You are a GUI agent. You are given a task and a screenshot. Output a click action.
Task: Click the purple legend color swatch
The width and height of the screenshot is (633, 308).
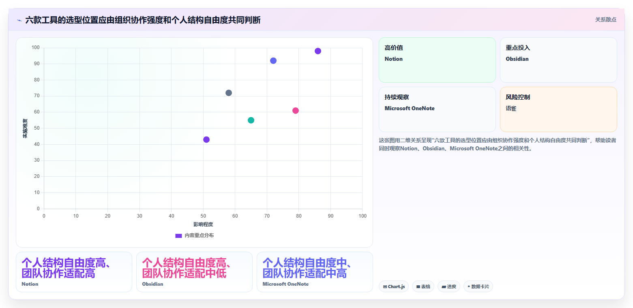(178, 235)
